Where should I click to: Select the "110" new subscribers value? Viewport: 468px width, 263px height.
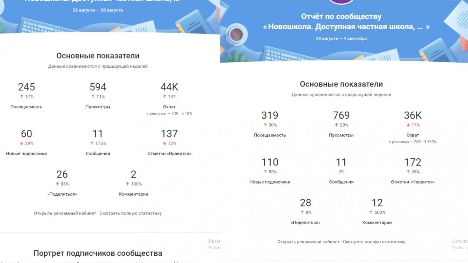tap(270, 162)
